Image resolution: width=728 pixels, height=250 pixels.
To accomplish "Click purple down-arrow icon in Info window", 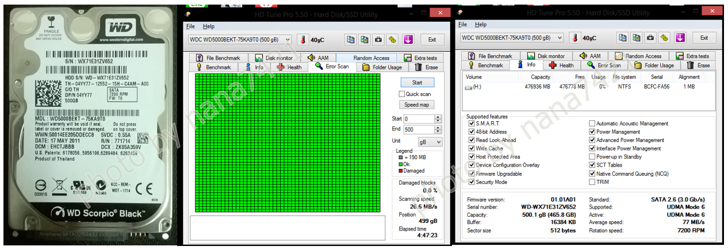I will coord(680,37).
